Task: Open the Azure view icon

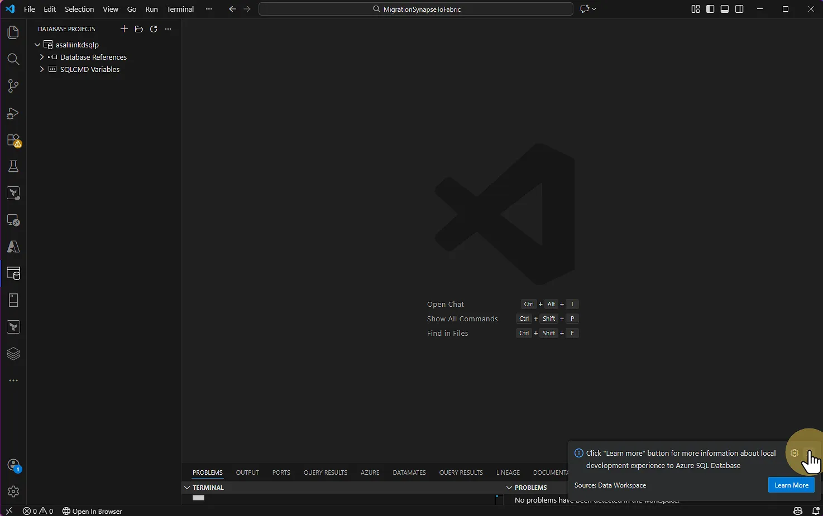Action: (x=13, y=247)
